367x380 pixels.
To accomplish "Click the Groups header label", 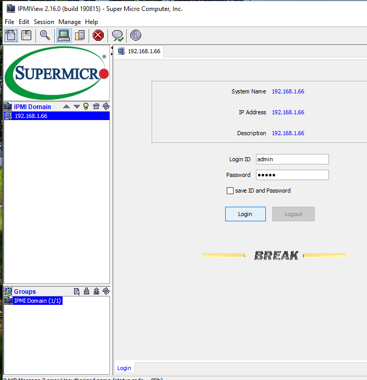I will point(25,292).
